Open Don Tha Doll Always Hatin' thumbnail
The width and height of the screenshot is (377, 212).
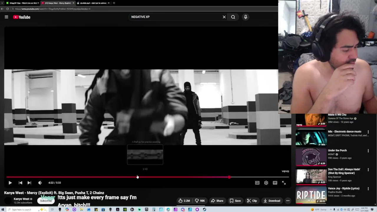tap(311, 176)
